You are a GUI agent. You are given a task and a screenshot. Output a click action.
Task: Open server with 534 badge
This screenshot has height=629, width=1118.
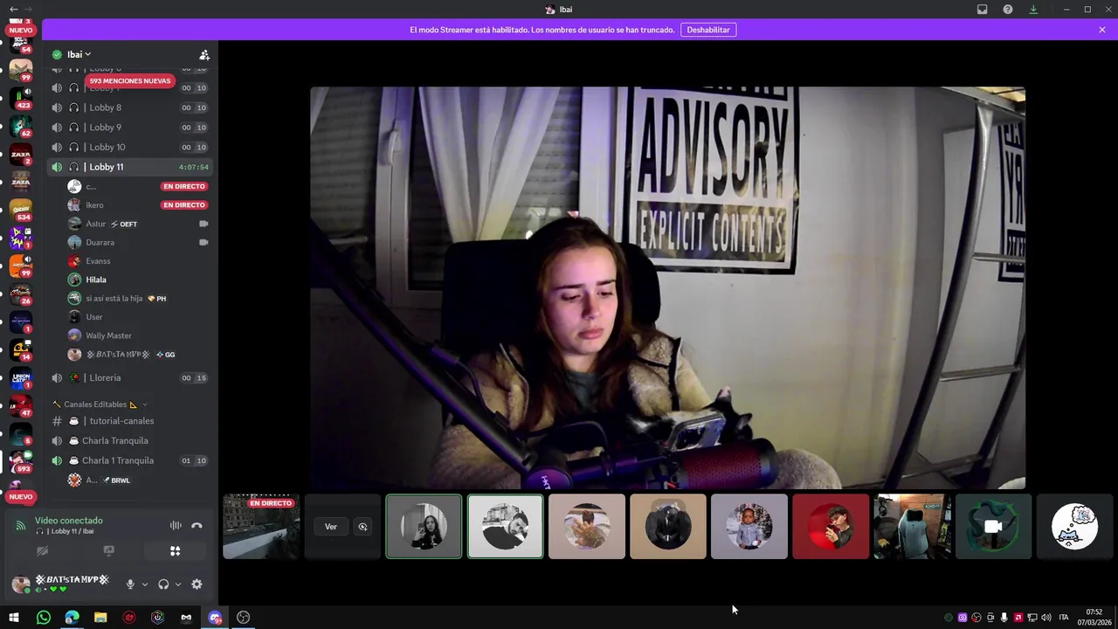[x=21, y=209]
